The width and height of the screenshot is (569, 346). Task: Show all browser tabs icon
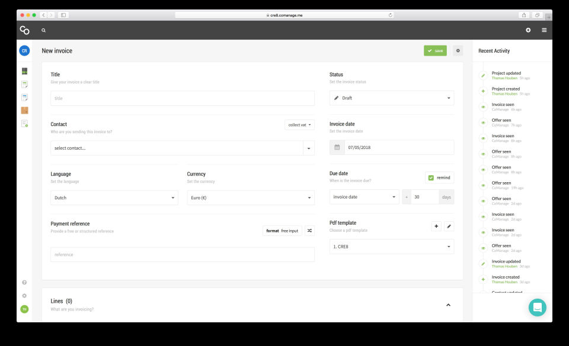(537, 15)
